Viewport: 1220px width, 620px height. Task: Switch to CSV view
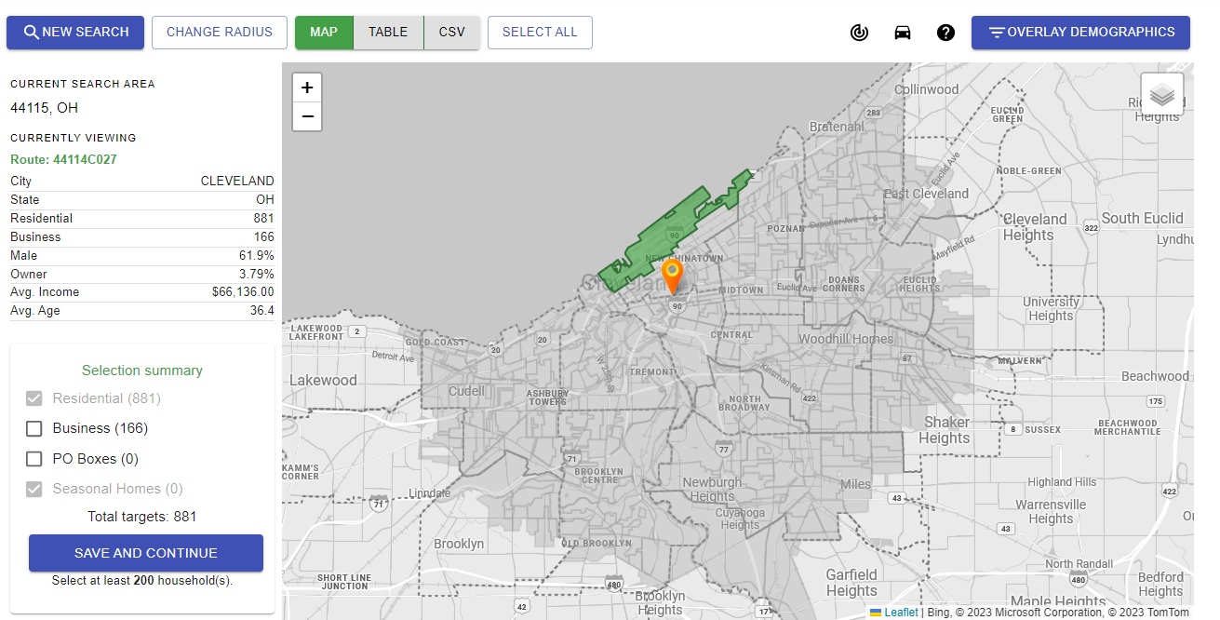(x=452, y=33)
